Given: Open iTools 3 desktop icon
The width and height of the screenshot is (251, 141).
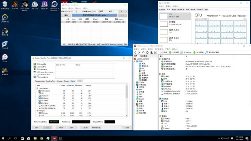Looking at the screenshot, I should (5, 45).
